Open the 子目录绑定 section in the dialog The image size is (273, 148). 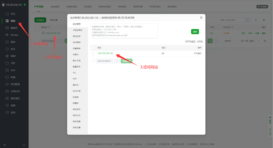[78, 30]
